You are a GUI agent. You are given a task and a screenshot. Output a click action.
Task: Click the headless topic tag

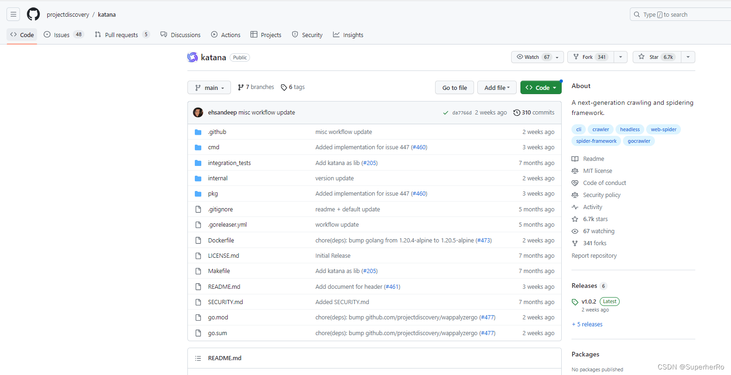coord(630,129)
